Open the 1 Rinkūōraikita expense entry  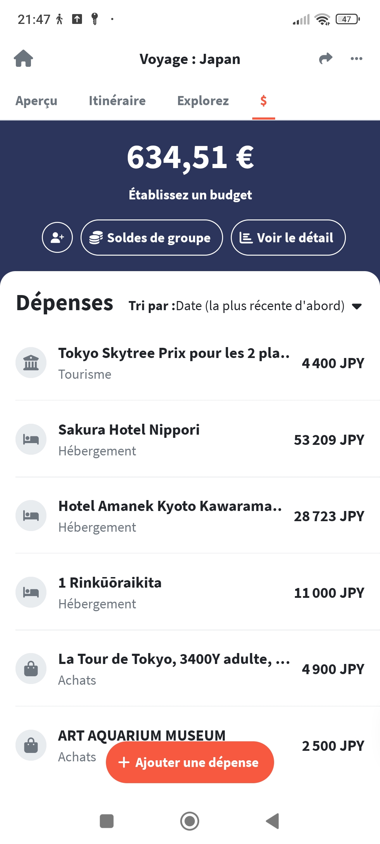190,593
